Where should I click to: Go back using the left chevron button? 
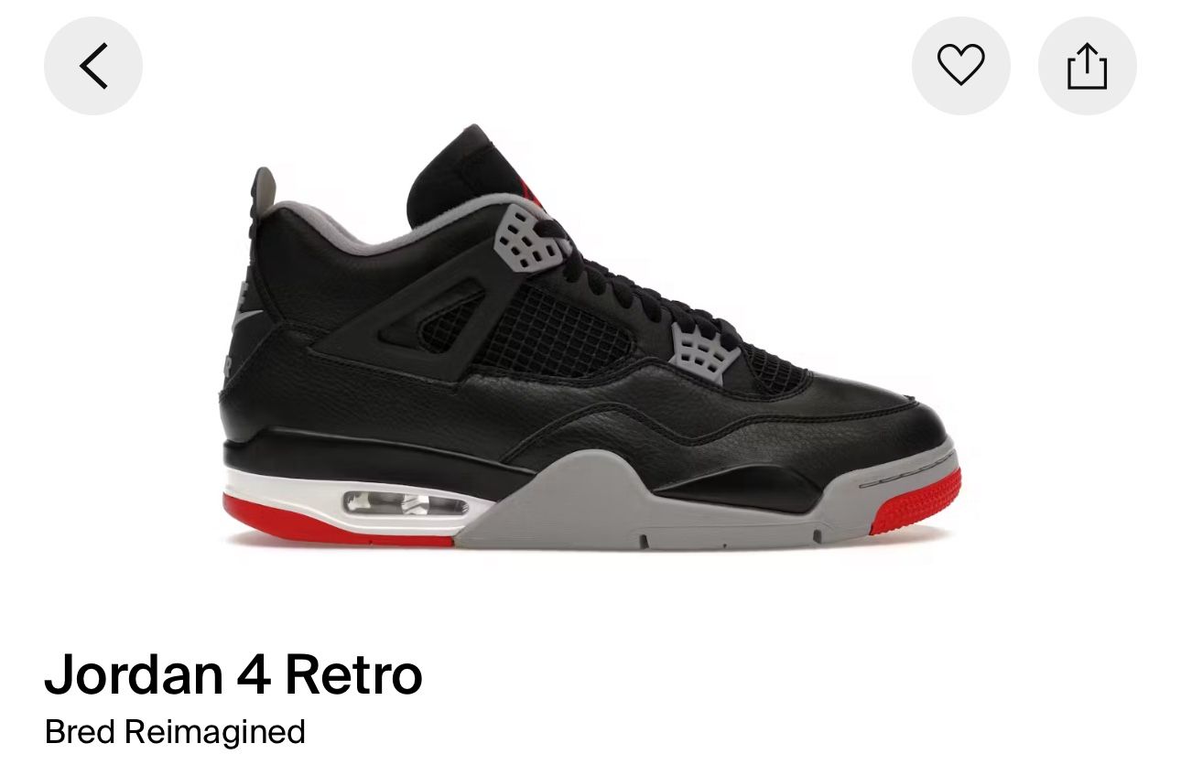click(x=93, y=66)
